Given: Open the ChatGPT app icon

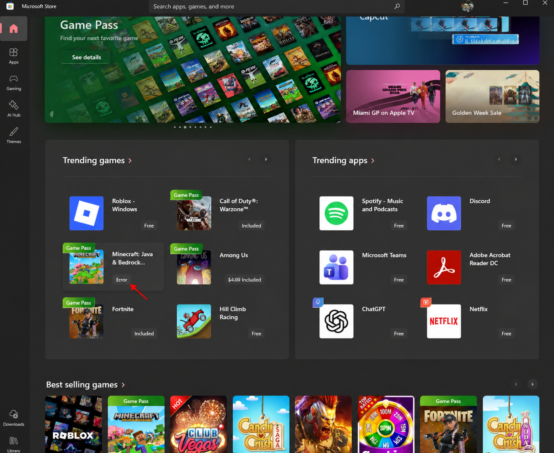Looking at the screenshot, I should (x=336, y=321).
